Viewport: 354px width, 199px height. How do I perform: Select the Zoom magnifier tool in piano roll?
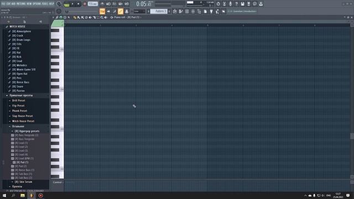102,17
